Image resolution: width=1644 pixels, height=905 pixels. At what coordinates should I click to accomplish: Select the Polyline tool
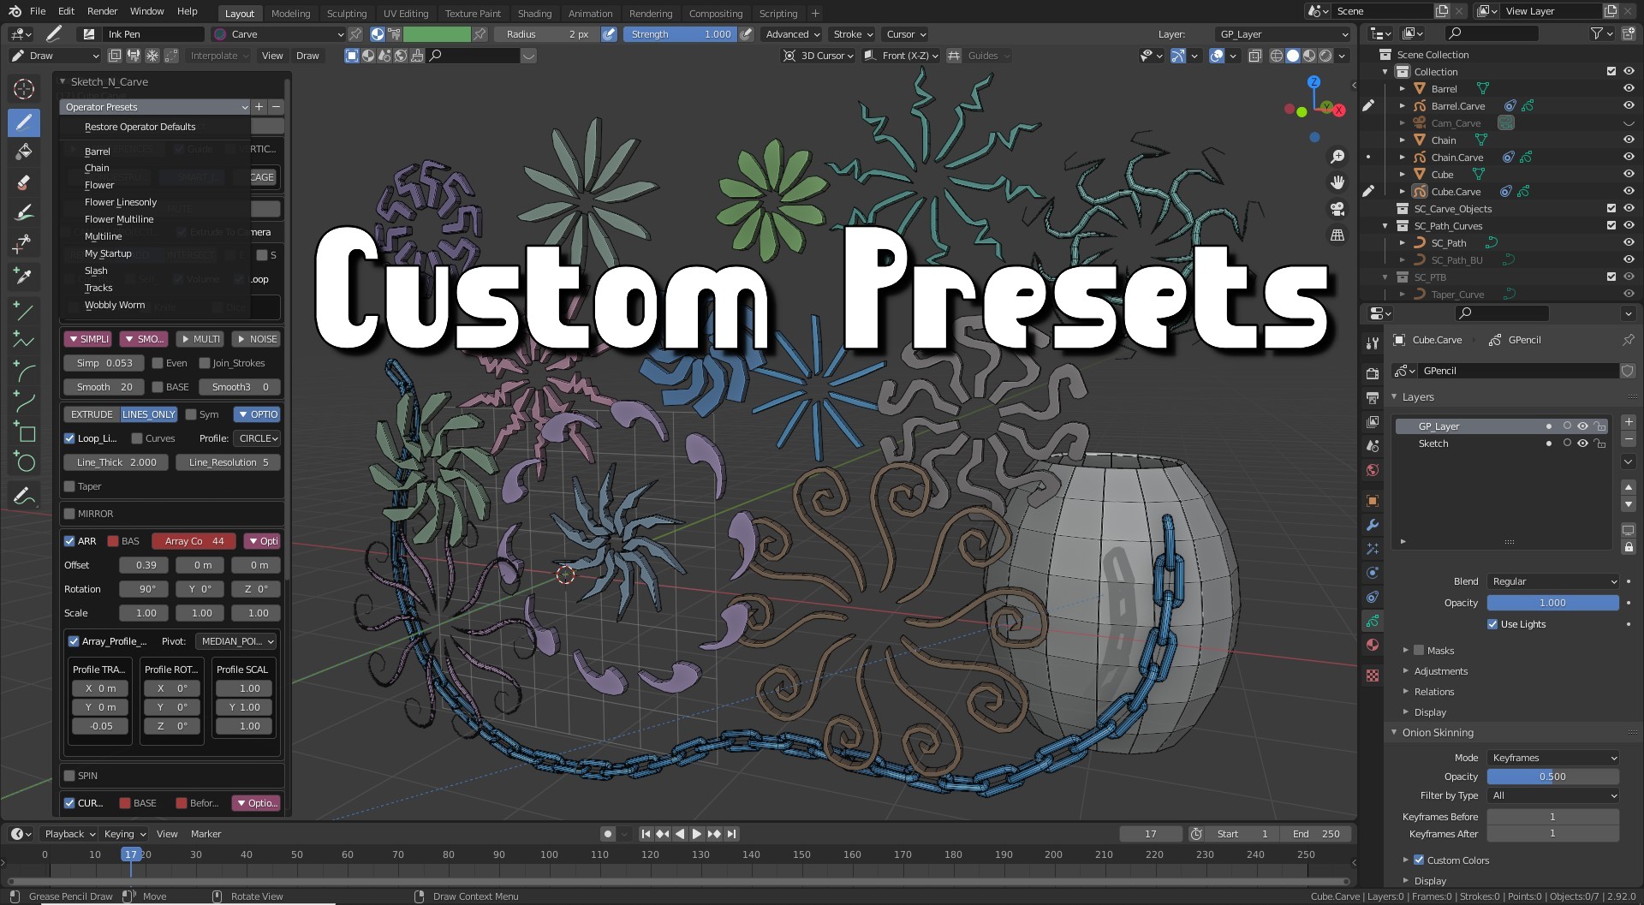click(24, 341)
